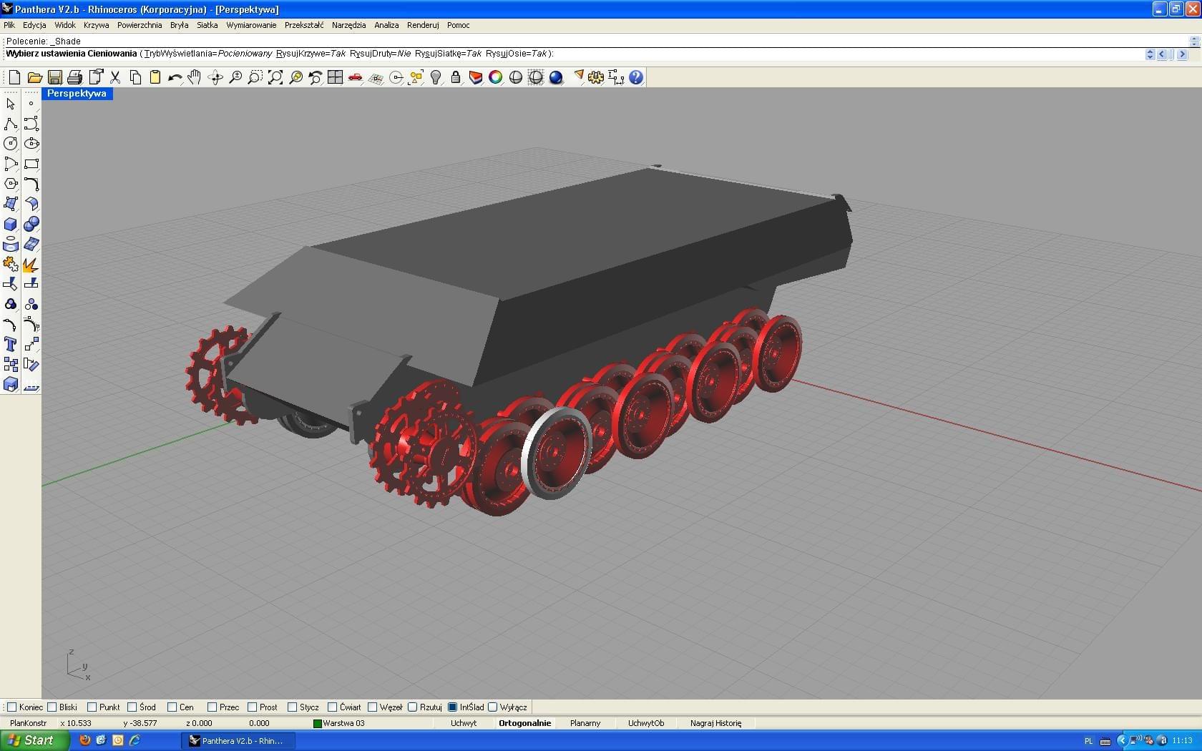Select the Ellipse tool in the sidebar

tap(31, 144)
